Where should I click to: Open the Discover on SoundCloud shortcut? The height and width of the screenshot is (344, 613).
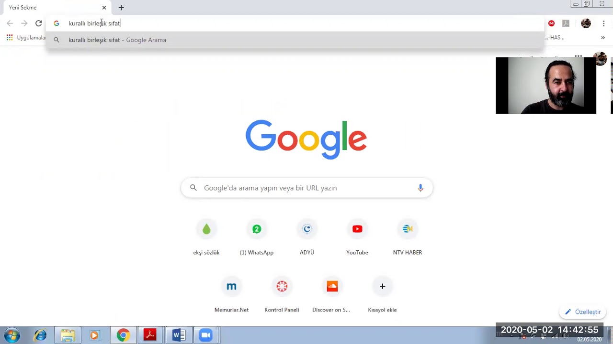[x=332, y=295]
